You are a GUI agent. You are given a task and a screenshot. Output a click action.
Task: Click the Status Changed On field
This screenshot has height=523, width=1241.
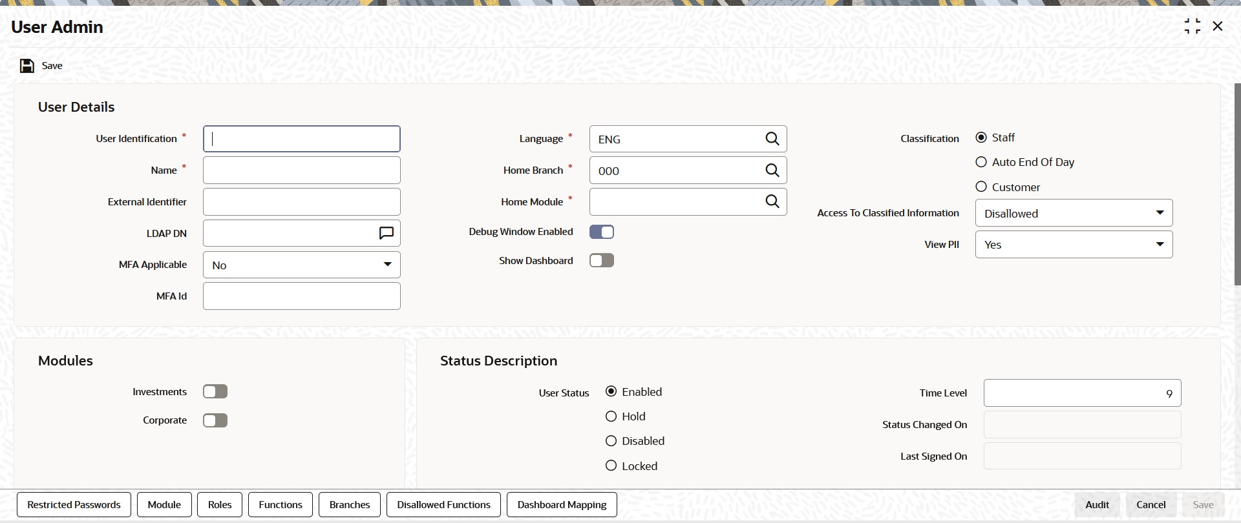(1083, 425)
